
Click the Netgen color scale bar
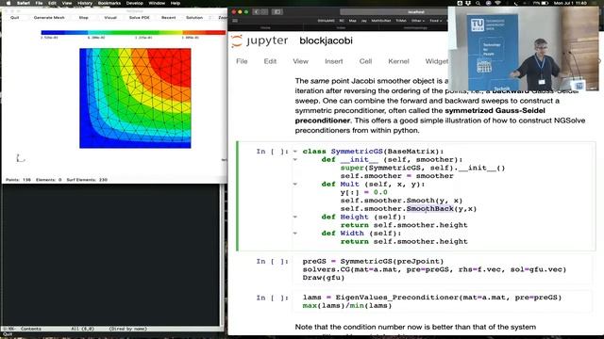pyautogui.click(x=133, y=33)
